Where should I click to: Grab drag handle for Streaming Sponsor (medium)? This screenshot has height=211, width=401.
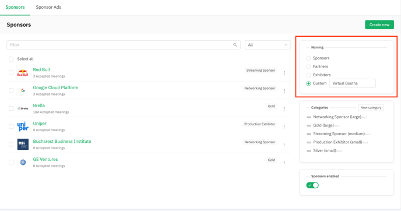click(x=309, y=134)
